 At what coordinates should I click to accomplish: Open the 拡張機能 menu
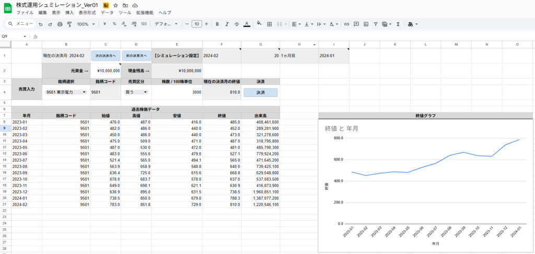coord(145,12)
